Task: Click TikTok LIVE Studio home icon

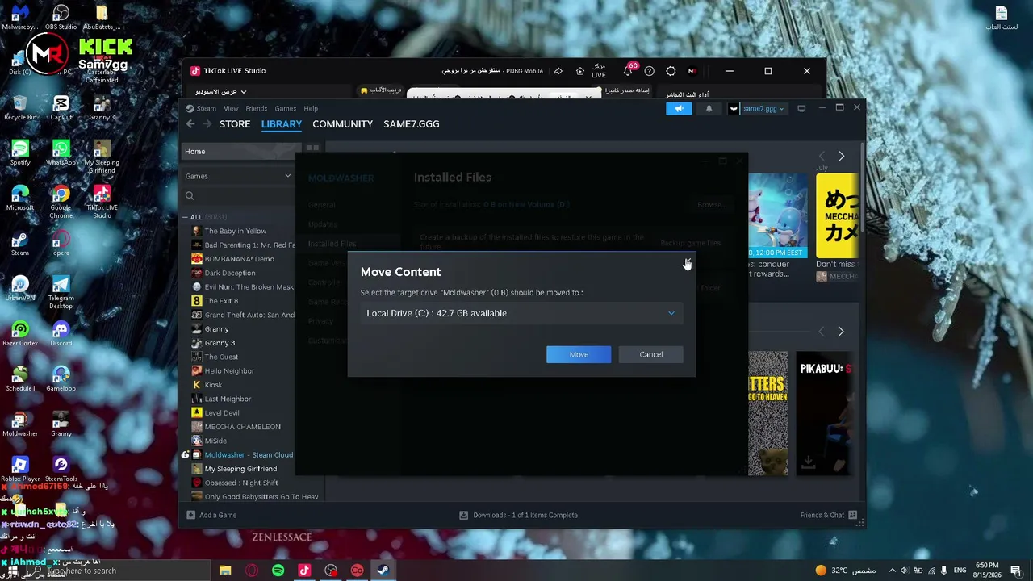Action: (x=579, y=71)
